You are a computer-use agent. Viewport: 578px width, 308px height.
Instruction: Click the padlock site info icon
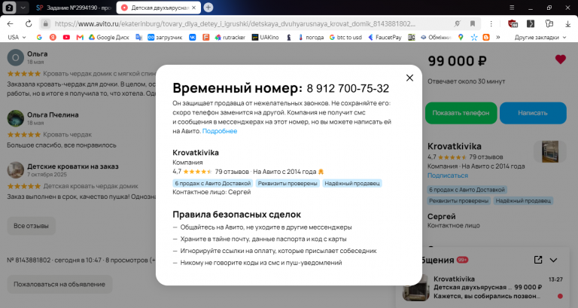(45, 23)
